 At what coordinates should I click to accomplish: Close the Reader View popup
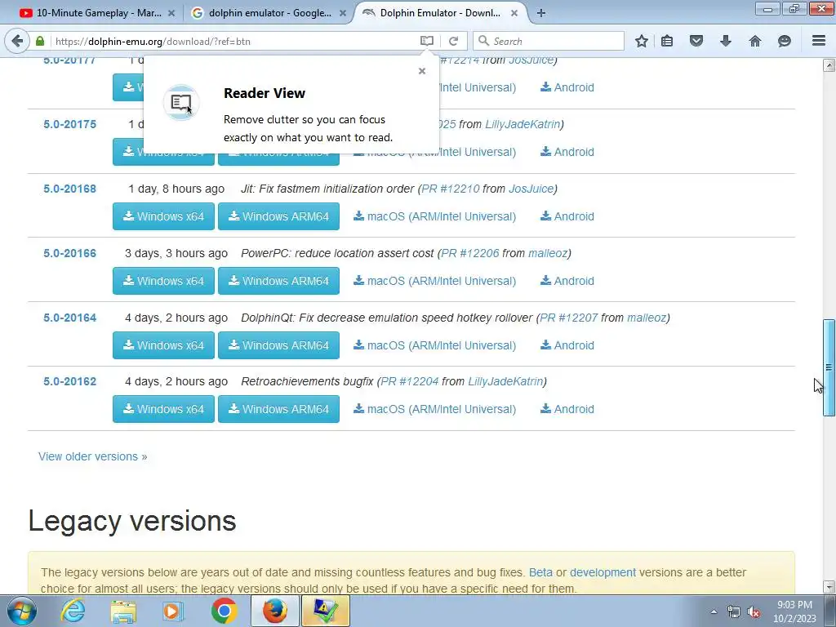click(x=422, y=71)
